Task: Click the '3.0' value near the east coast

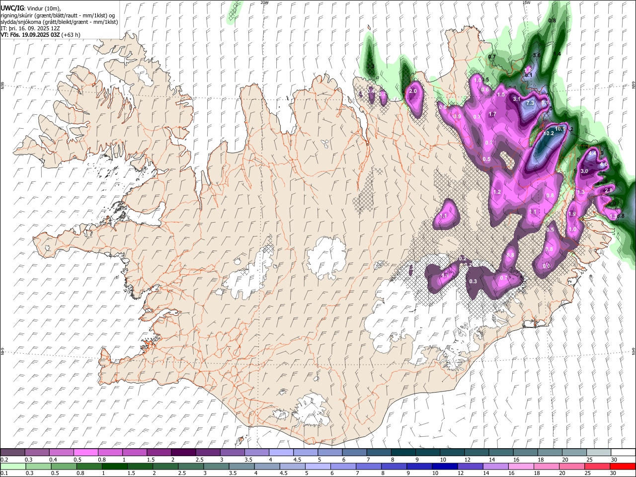Action: [x=584, y=171]
